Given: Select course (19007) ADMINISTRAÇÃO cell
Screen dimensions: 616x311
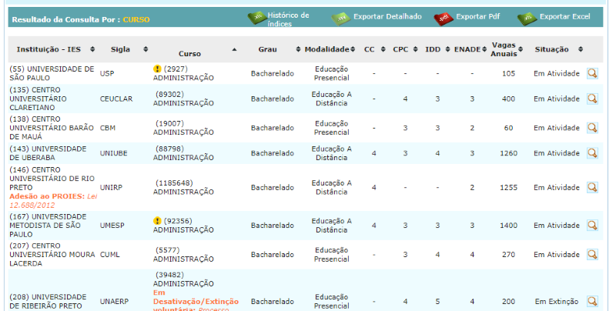Looking at the screenshot, I should point(183,128).
